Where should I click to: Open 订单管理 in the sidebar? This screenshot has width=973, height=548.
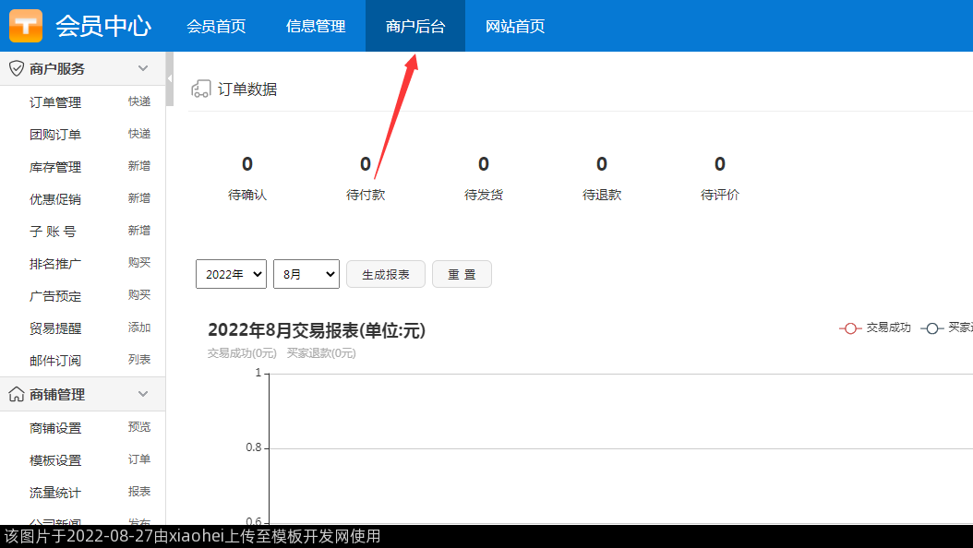[55, 102]
